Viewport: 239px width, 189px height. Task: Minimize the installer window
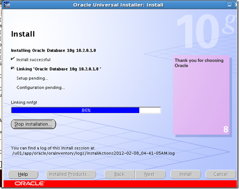point(229,5)
